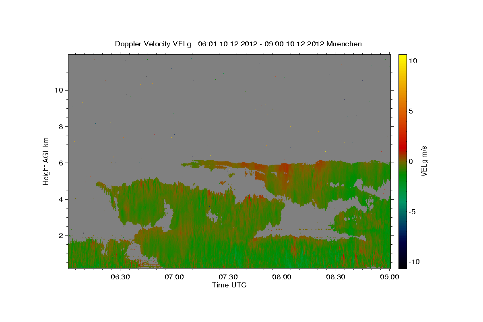Click the height tick label 6
Image resolution: width=483 pixels, height=322 pixels.
pyautogui.click(x=61, y=163)
